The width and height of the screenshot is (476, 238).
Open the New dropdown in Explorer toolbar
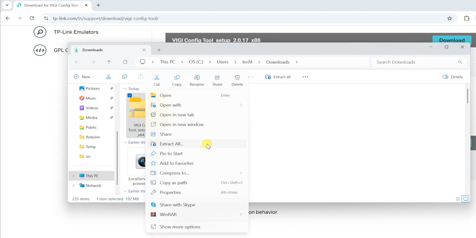coord(84,77)
